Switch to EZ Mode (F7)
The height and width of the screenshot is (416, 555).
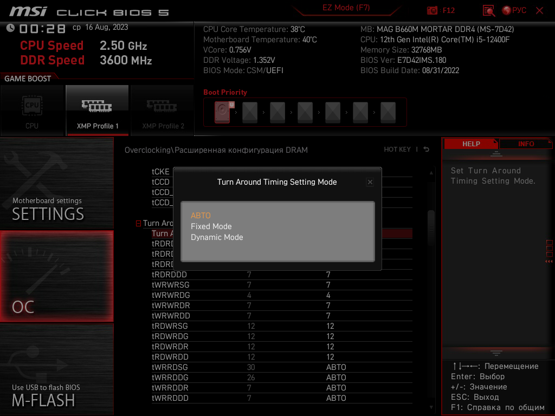346,8
